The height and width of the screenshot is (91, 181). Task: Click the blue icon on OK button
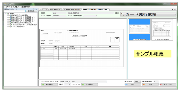[126, 85]
